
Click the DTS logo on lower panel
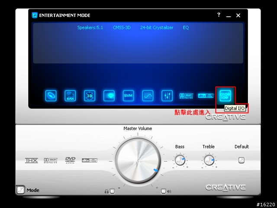click(90, 160)
